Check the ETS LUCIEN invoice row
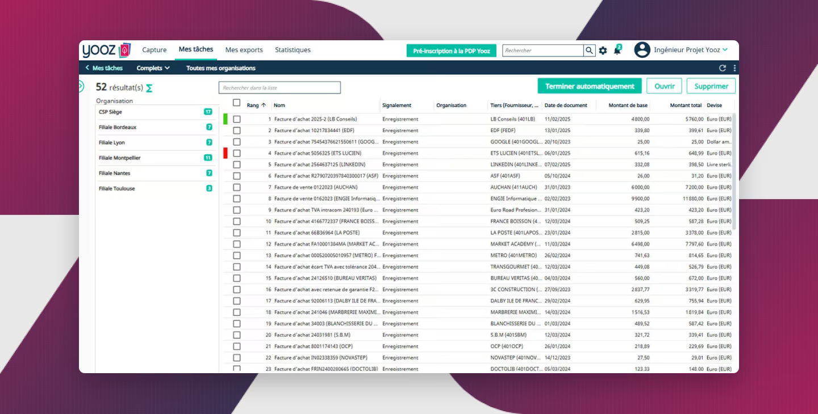The height and width of the screenshot is (414, 818). click(237, 153)
